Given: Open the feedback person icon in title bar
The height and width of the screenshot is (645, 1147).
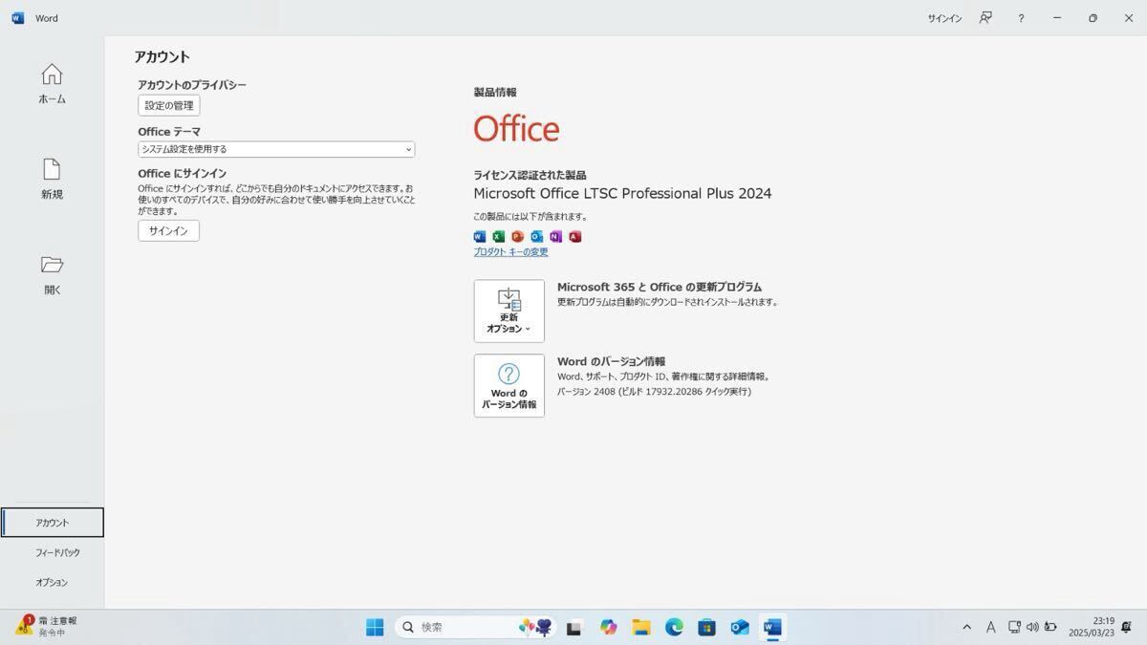Looking at the screenshot, I should tap(985, 18).
